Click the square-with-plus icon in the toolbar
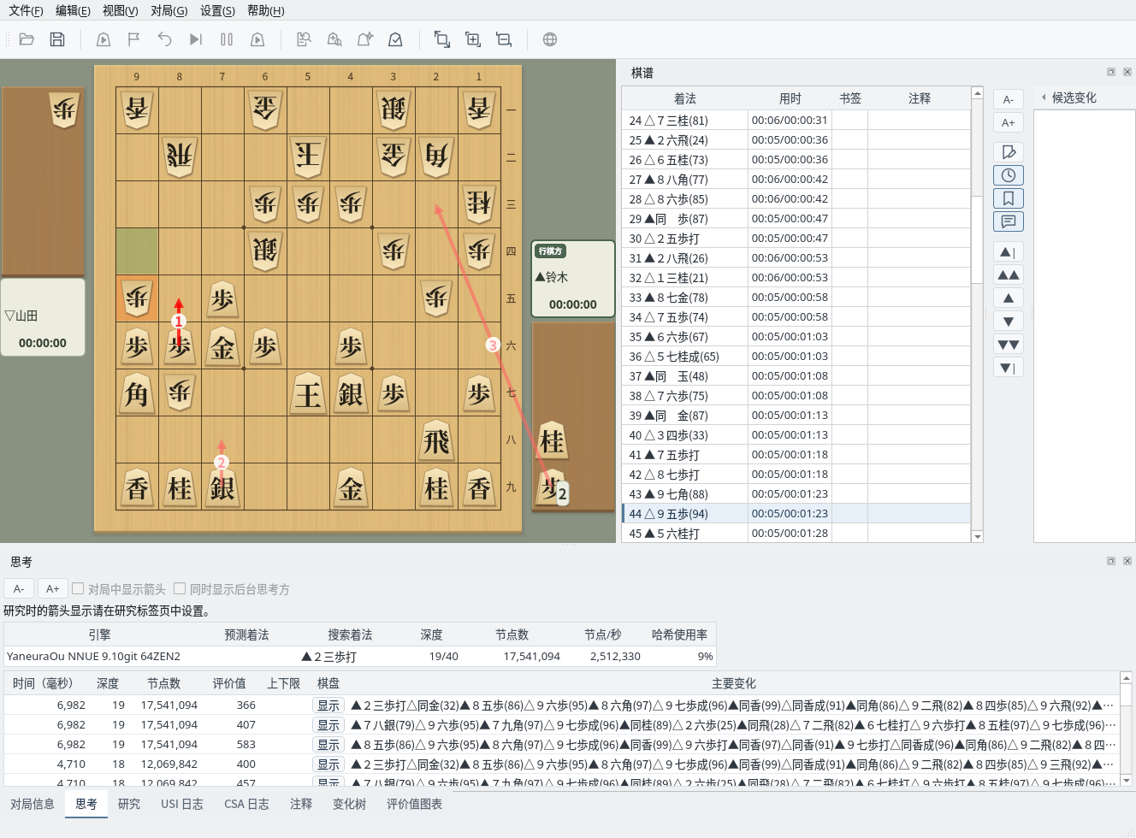 point(473,39)
